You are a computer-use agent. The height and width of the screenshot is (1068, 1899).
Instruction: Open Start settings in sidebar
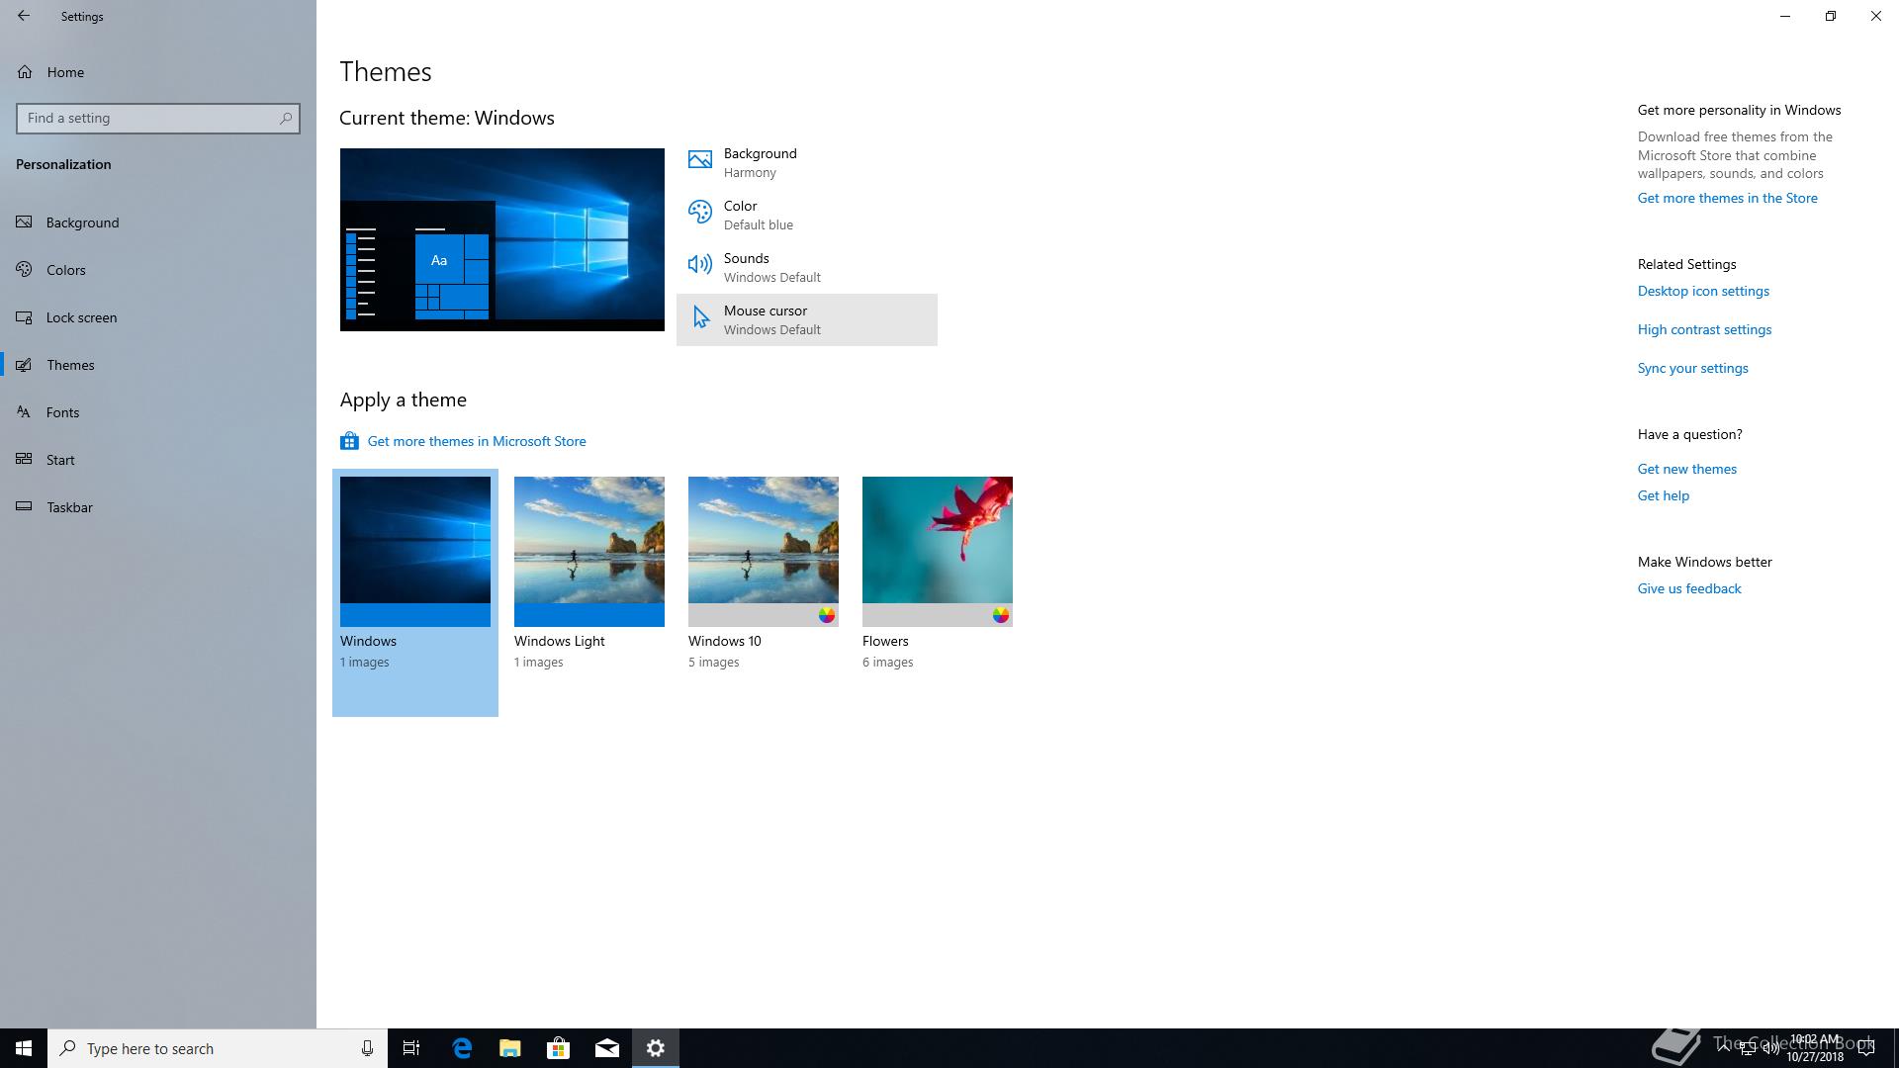tap(158, 460)
